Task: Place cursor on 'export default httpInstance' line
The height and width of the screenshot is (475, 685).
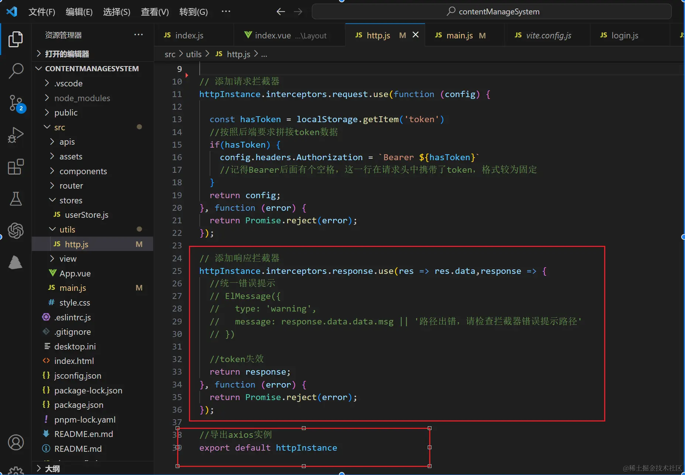Action: 268,448
